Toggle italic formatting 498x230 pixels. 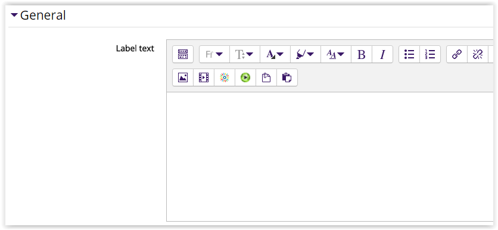point(382,54)
